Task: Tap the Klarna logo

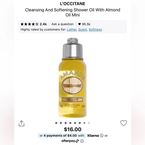Action: click(93, 135)
